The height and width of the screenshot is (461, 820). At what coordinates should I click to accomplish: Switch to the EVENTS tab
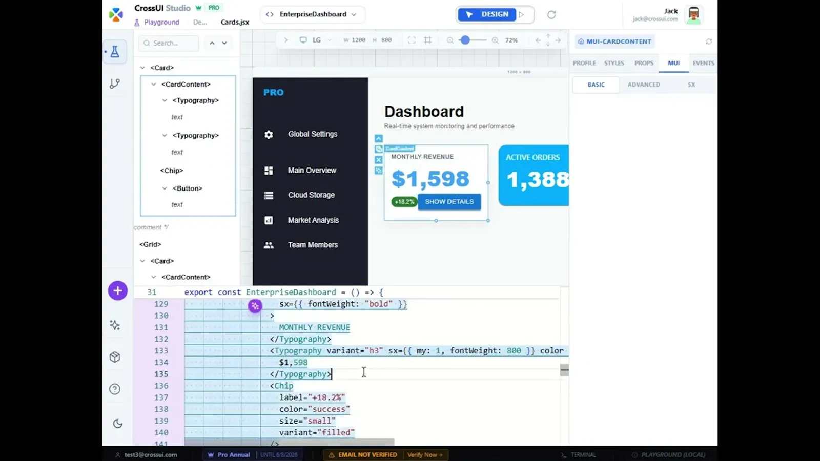pyautogui.click(x=703, y=63)
